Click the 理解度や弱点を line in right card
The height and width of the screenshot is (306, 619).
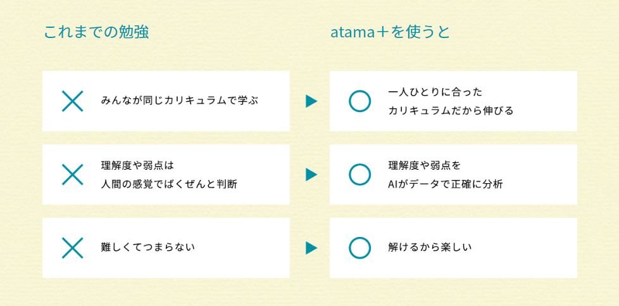click(425, 166)
